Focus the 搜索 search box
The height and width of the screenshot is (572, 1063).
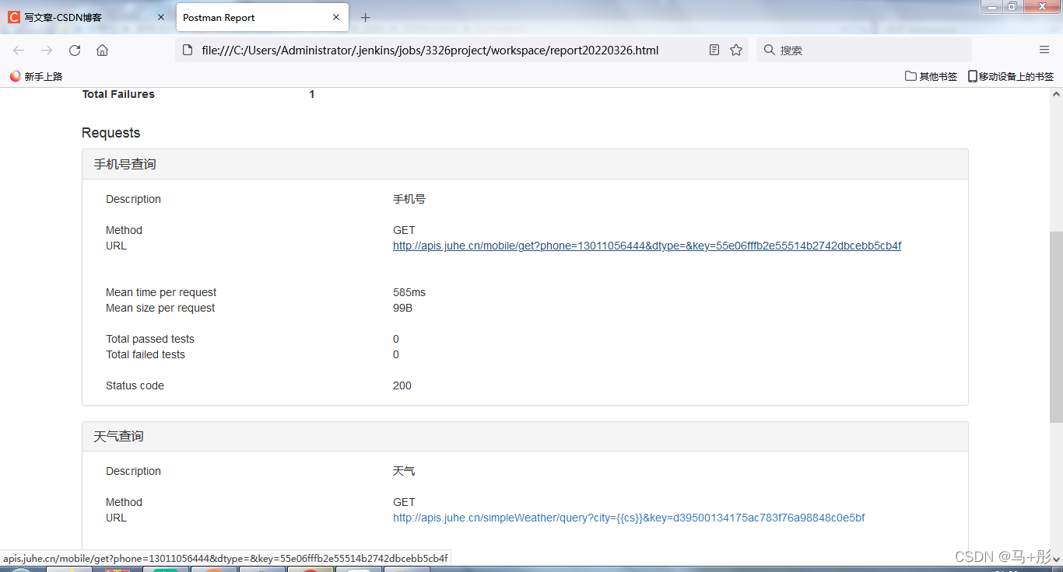pyautogui.click(x=864, y=50)
